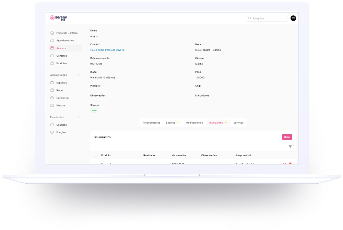Click the Funções shield icon
Image resolution: width=343 pixels, height=230 pixels.
pyautogui.click(x=52, y=132)
